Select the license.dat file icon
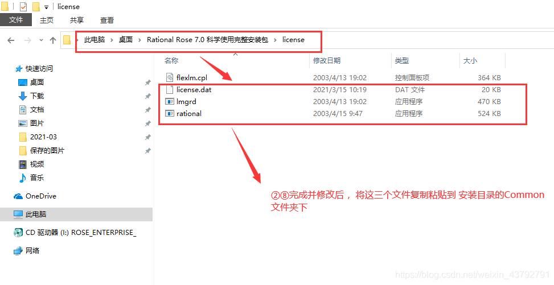The width and height of the screenshot is (554, 285). tap(170, 90)
